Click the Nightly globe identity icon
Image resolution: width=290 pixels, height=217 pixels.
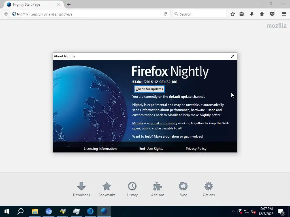14,14
